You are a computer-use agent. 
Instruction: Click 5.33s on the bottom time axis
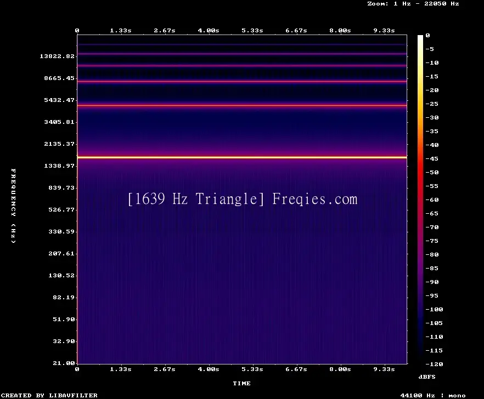(x=252, y=369)
